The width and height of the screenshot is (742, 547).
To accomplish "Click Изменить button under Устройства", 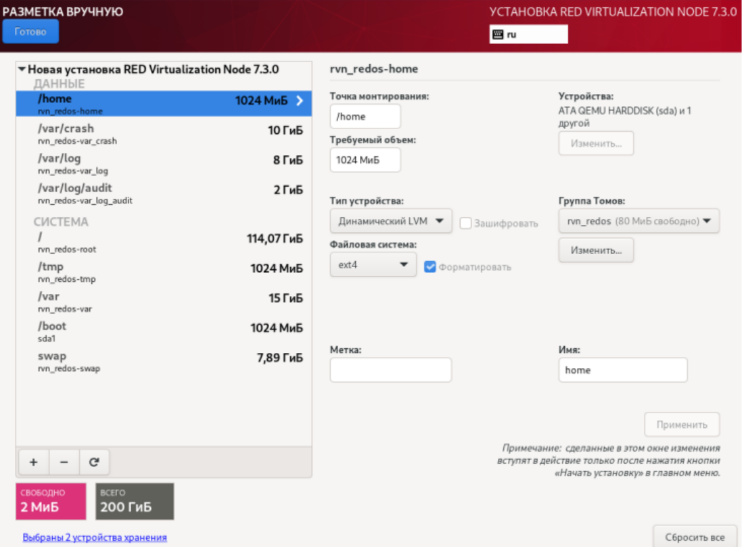I will point(596,143).
